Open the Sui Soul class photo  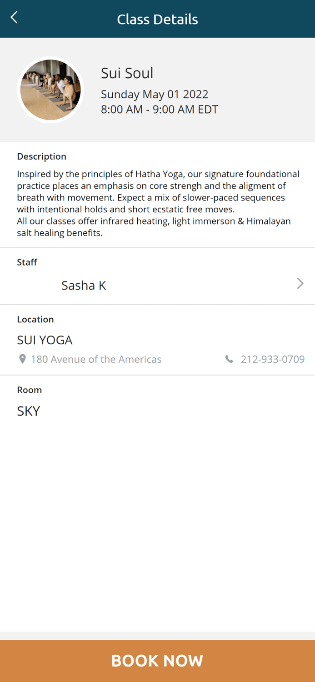coord(50,90)
